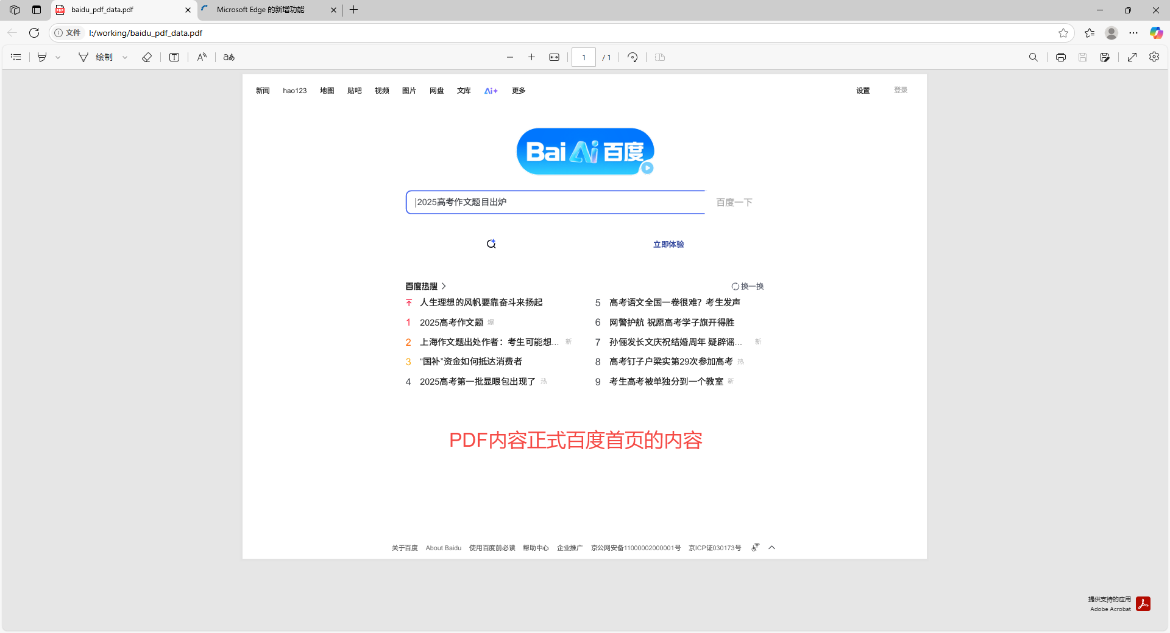This screenshot has height=633, width=1170.
Task: Zoom in the PDF with plus button
Action: tap(531, 57)
